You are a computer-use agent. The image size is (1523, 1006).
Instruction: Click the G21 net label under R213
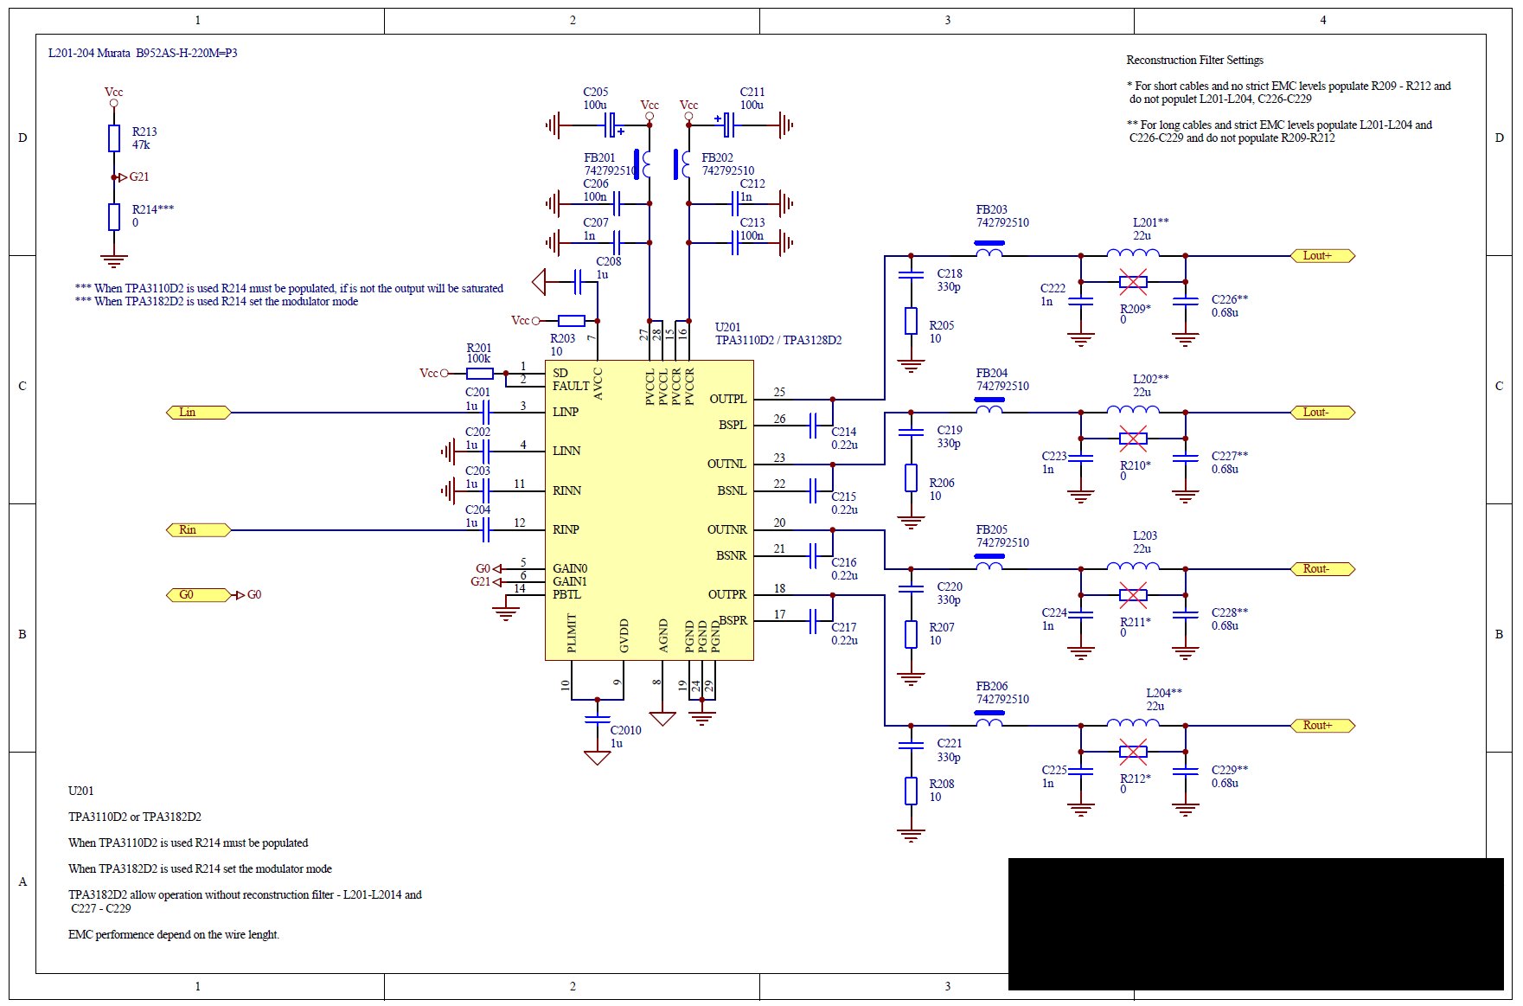[x=138, y=177]
